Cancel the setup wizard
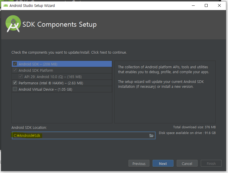 coord(187,164)
